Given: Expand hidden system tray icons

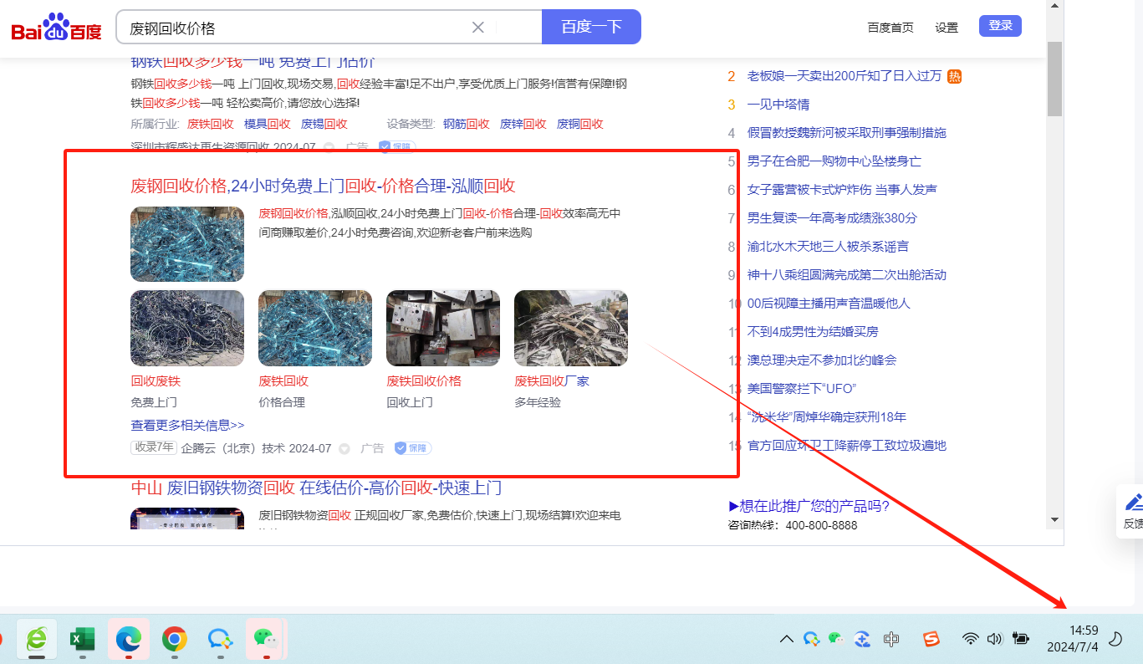Looking at the screenshot, I should [x=786, y=639].
